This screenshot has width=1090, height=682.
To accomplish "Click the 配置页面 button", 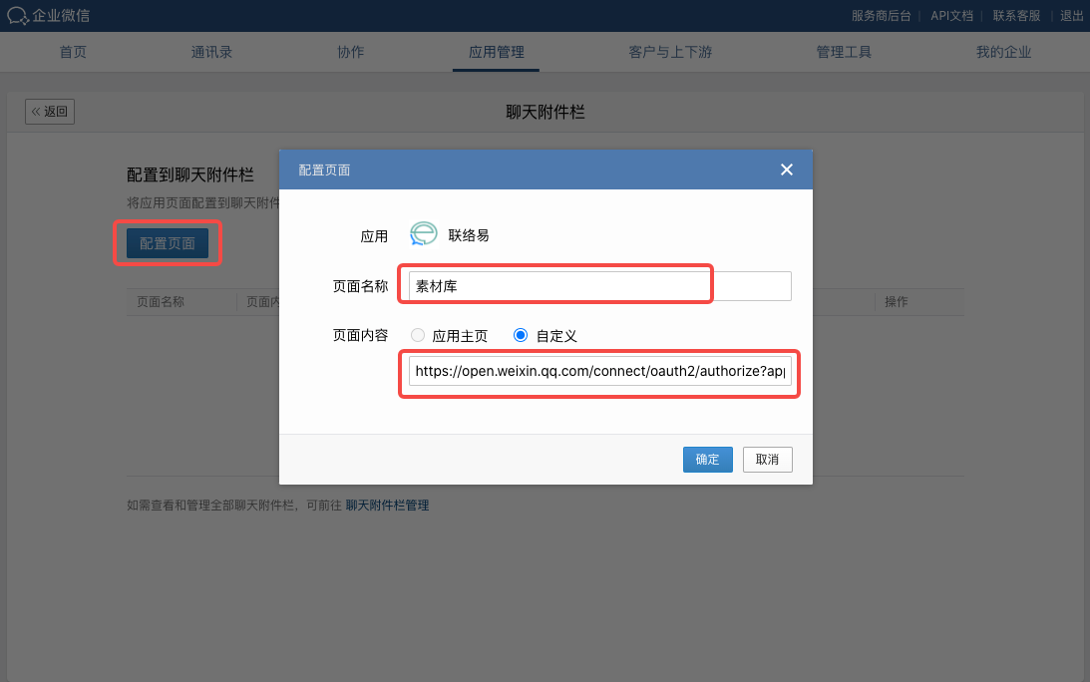I will click(168, 243).
